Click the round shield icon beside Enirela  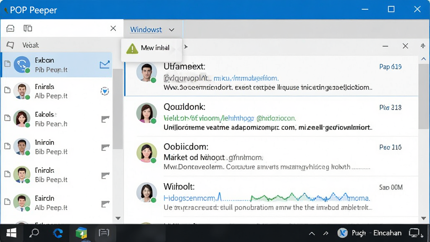click(x=105, y=91)
